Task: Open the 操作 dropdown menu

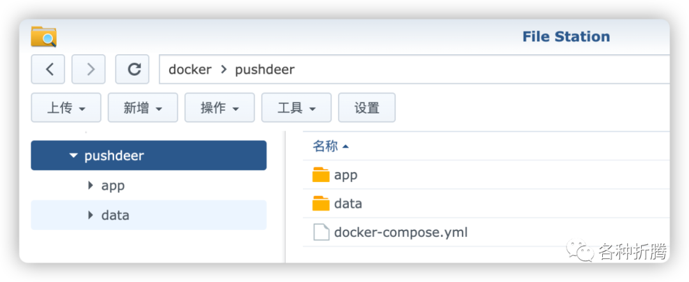Action: tap(219, 108)
